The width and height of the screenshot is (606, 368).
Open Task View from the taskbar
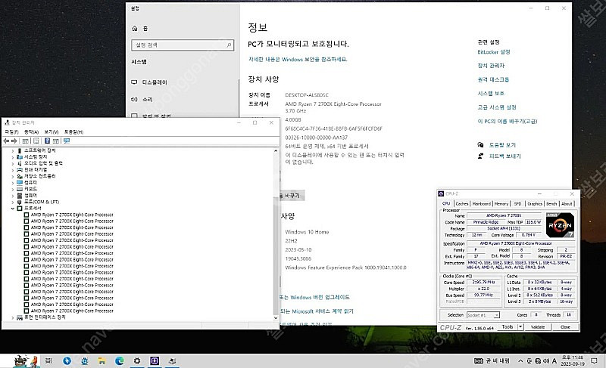click(x=48, y=360)
